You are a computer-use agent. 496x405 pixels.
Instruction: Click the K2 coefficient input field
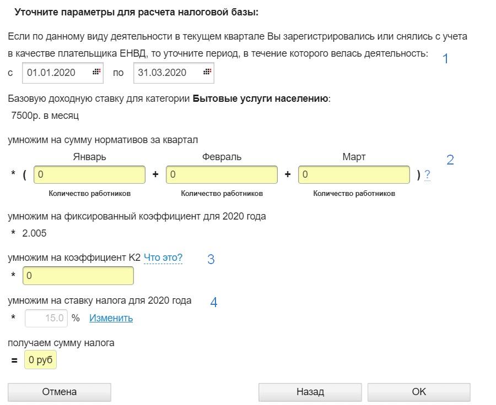coord(78,276)
